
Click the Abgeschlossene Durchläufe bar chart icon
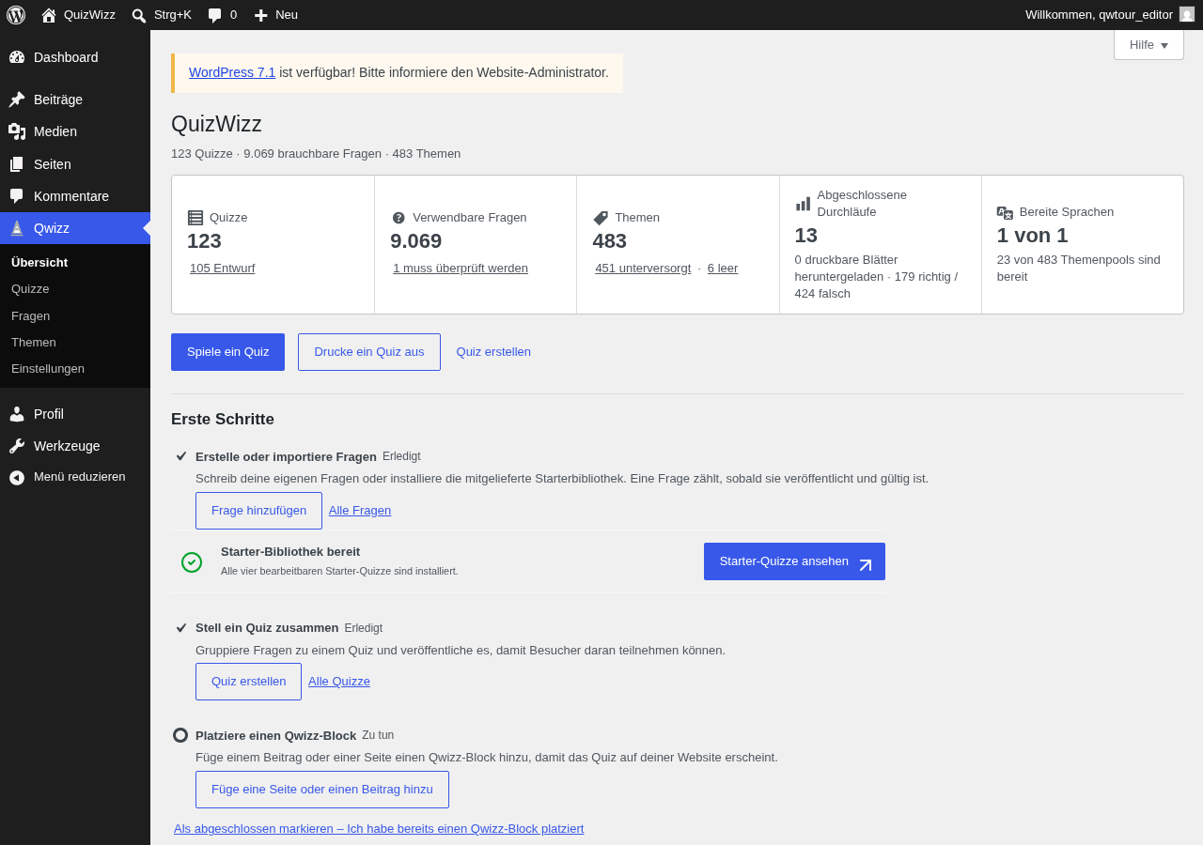pos(803,204)
